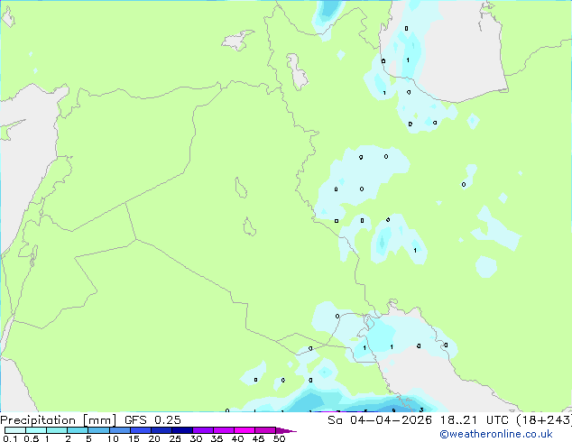Select the 15–20 mm legend swatch

[140, 430]
